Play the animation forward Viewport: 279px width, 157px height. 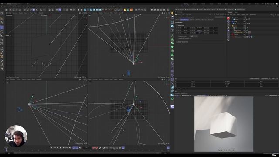click(x=61, y=148)
